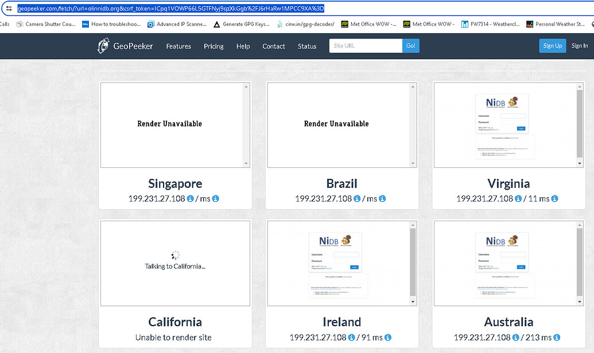This screenshot has width=594, height=353.
Task: Click the Australia preview scrollbar thumb
Action: 580,262
